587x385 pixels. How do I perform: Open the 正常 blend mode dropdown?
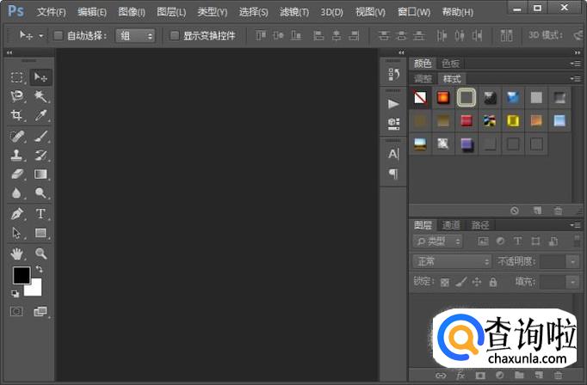[x=451, y=261]
